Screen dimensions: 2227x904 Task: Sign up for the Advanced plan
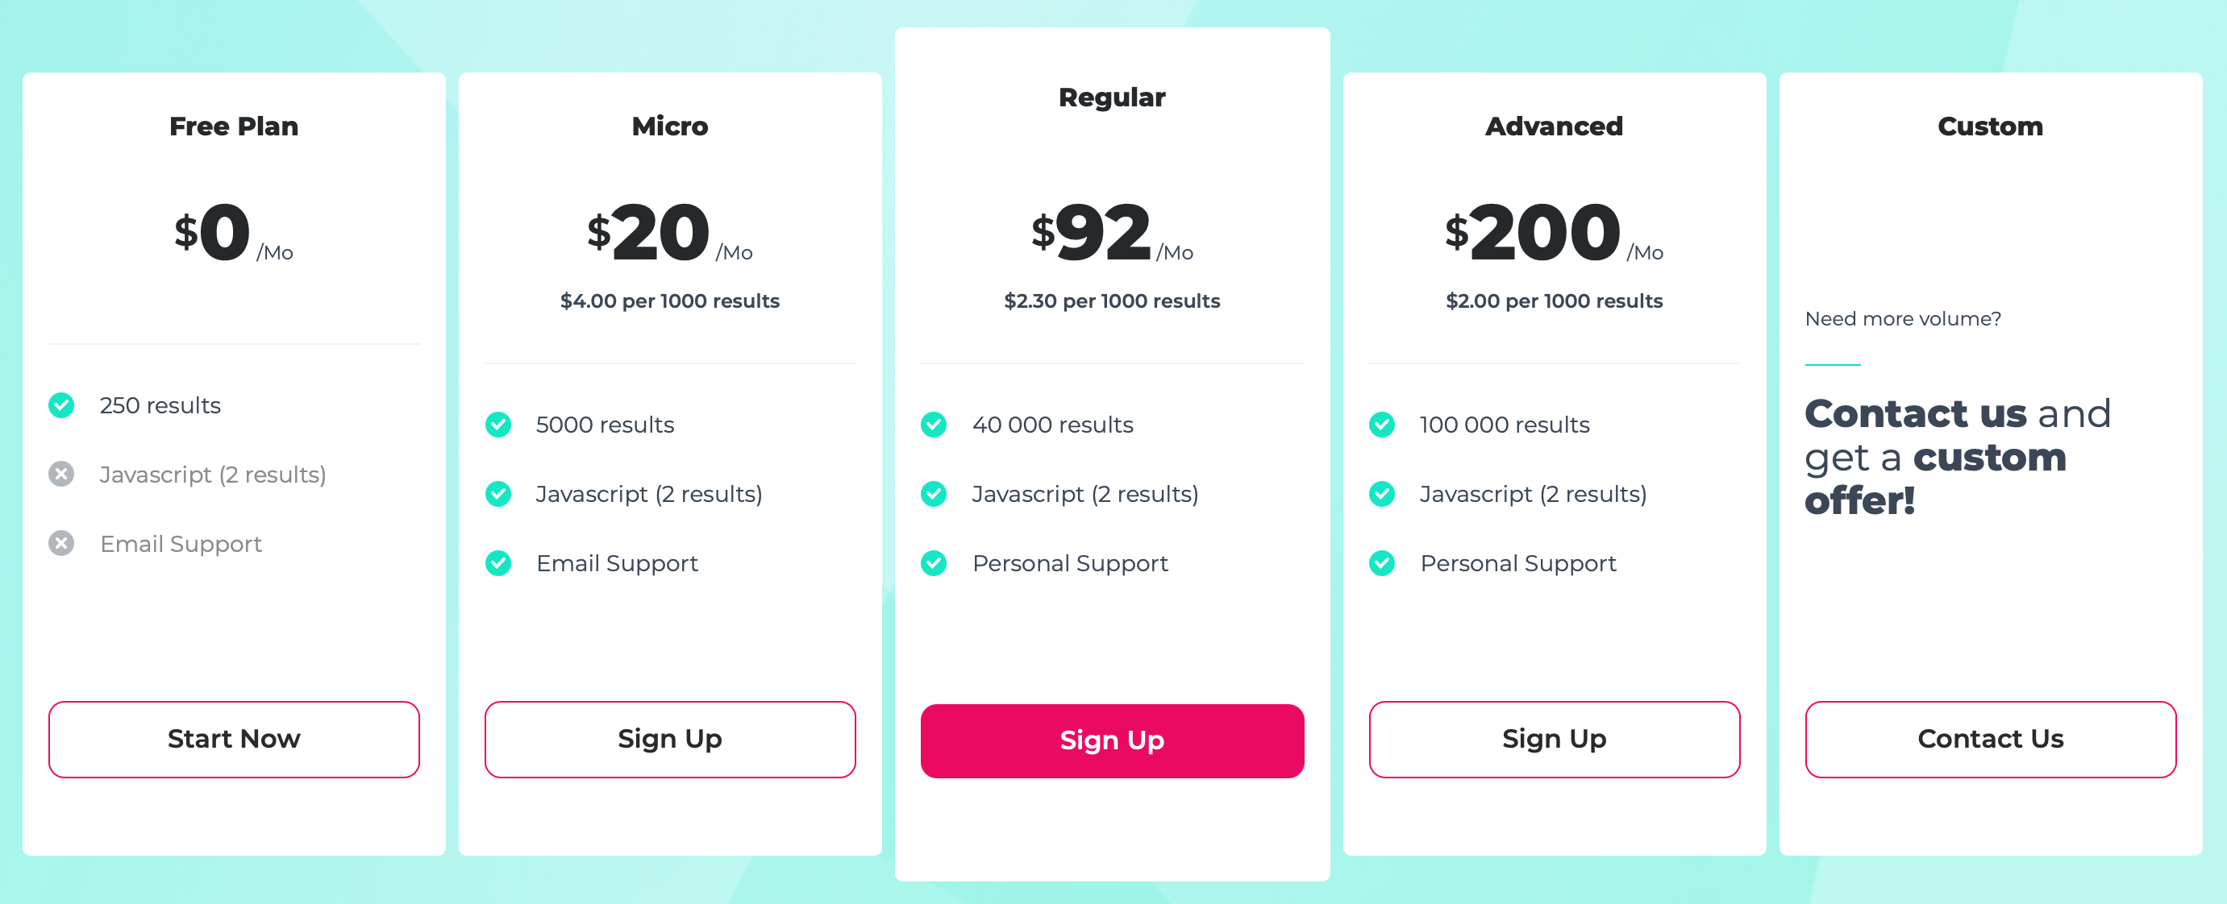tap(1554, 739)
